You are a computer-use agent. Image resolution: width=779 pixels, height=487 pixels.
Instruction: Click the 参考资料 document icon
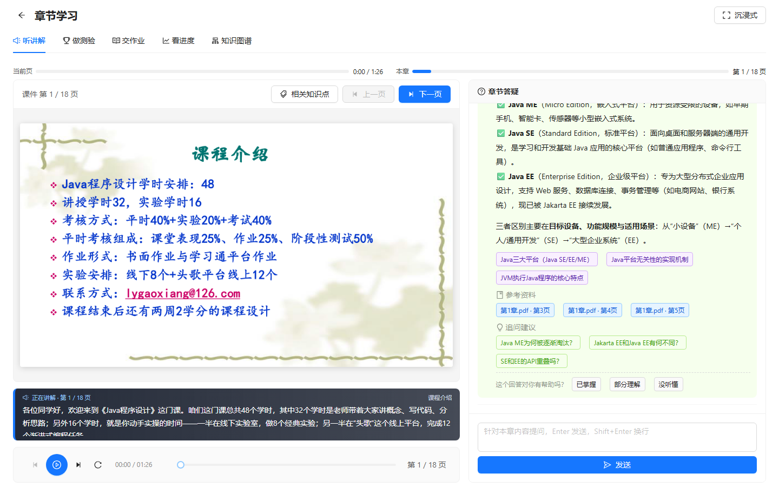[500, 295]
